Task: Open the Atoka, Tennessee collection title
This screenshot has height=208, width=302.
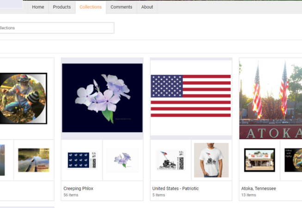Action: [x=259, y=189]
